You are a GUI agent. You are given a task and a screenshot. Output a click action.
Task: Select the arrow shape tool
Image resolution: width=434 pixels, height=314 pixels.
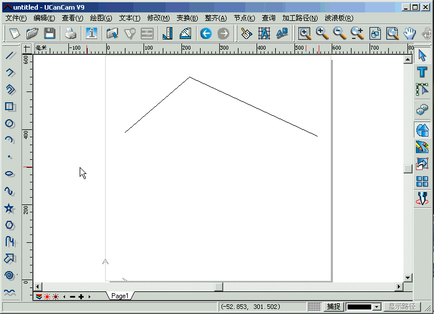coord(10,259)
